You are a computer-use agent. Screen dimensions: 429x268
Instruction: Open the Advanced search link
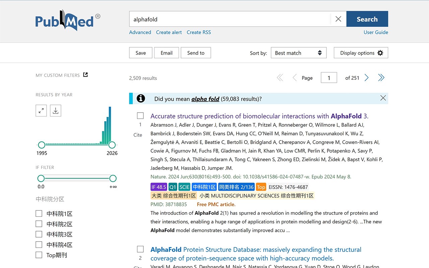[x=140, y=32]
